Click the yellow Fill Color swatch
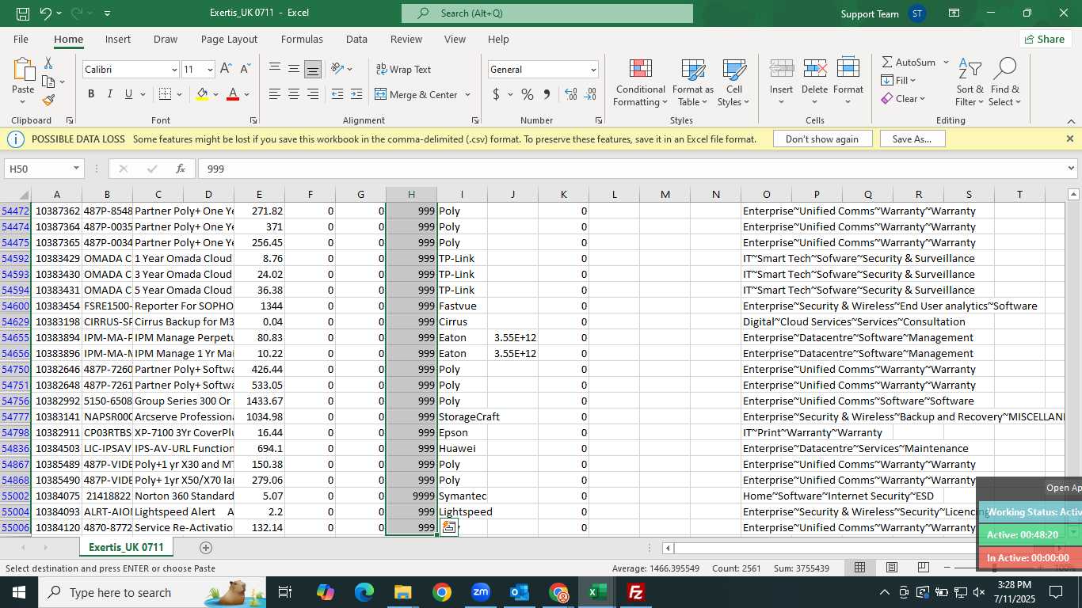This screenshot has height=608, width=1082. click(x=202, y=94)
